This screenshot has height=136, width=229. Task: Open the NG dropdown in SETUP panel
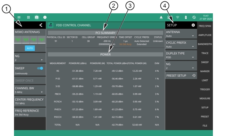pos(181,66)
